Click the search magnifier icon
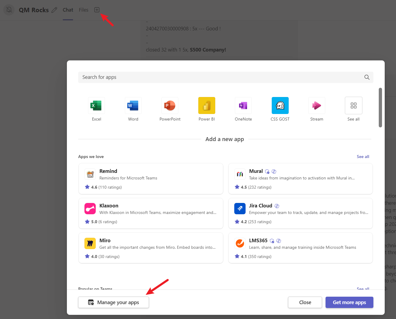 click(367, 77)
